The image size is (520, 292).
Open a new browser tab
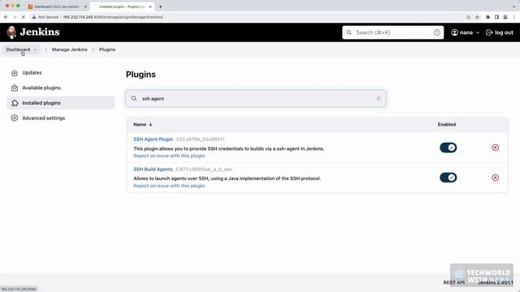point(161,6)
